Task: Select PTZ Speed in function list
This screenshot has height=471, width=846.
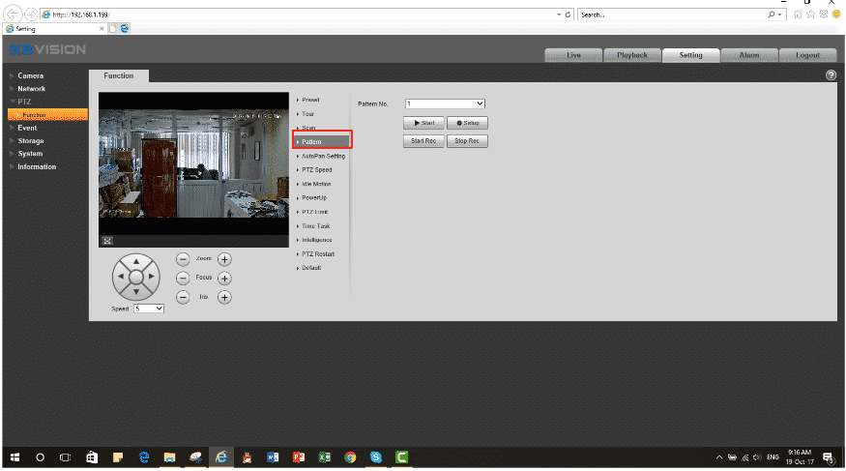Action: 316,170
